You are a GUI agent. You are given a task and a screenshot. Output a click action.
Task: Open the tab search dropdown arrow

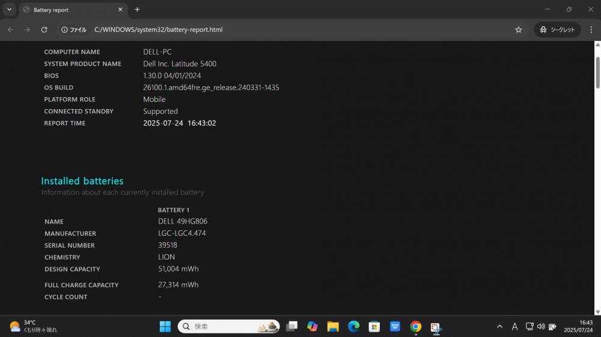click(9, 10)
